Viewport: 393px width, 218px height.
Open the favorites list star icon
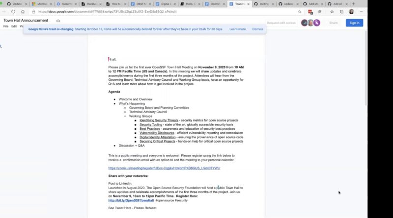click(332, 11)
